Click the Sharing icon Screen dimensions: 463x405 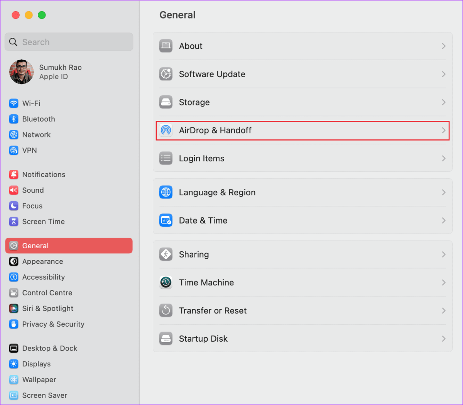click(x=166, y=254)
